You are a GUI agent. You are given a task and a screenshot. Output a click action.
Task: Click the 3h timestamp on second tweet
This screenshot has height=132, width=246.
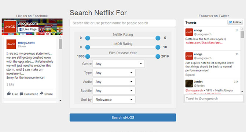click(237, 54)
